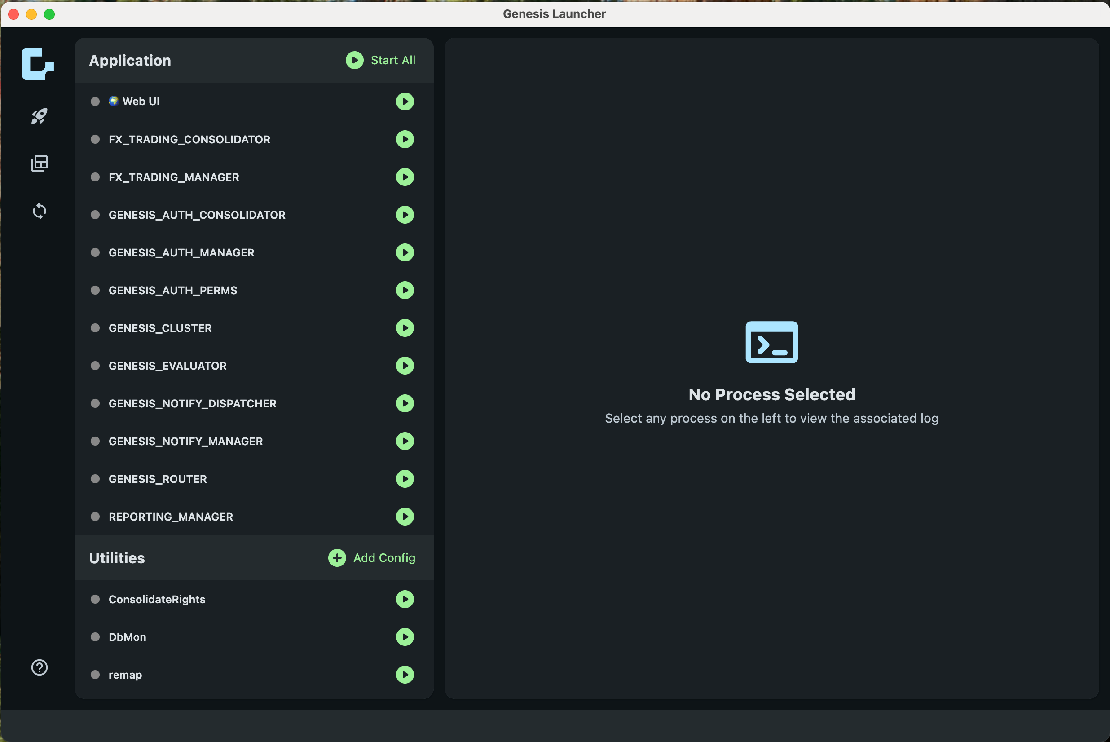Select the Web UI row label

pyautogui.click(x=141, y=101)
